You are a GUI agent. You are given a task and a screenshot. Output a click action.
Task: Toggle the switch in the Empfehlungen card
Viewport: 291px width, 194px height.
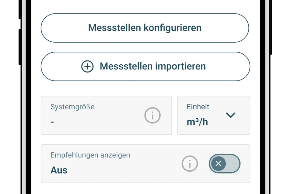224,164
